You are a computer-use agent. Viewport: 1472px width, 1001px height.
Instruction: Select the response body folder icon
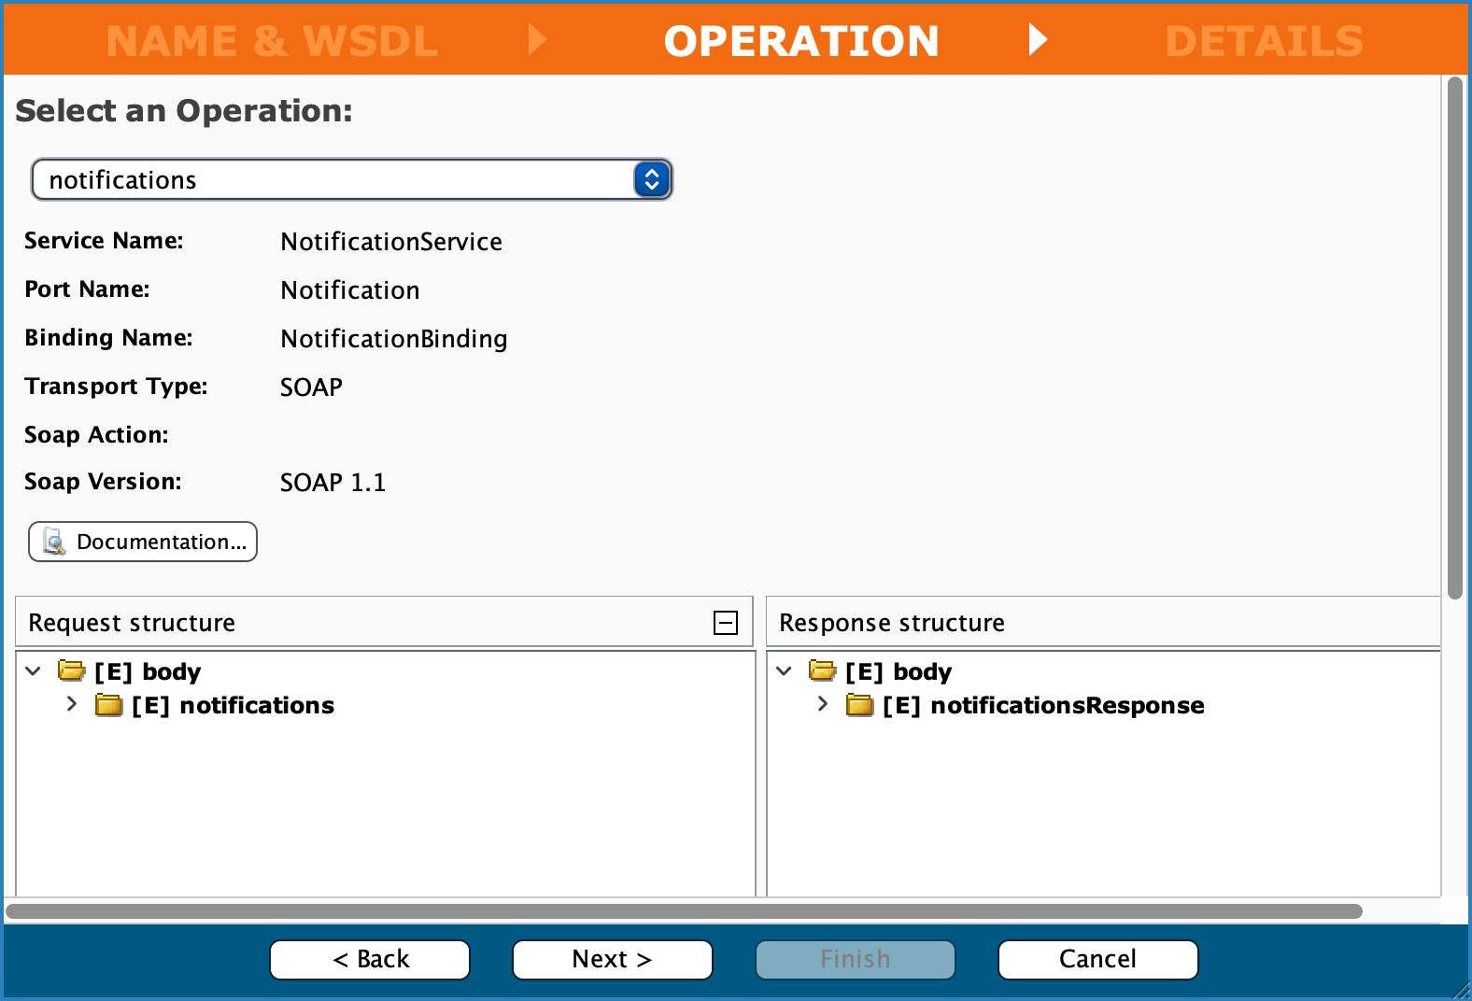click(823, 670)
